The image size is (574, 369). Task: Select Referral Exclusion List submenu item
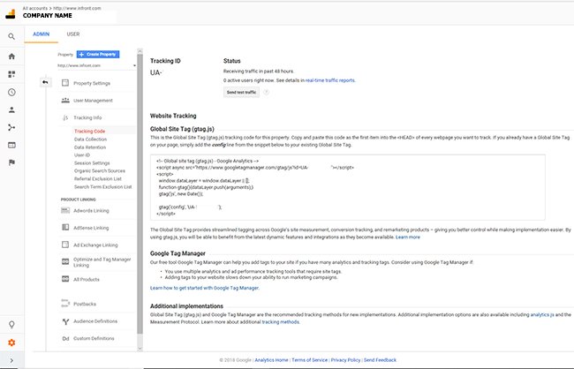tap(98, 178)
